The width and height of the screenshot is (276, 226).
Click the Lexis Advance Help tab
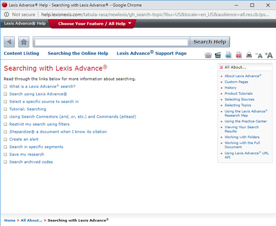coord(25,23)
